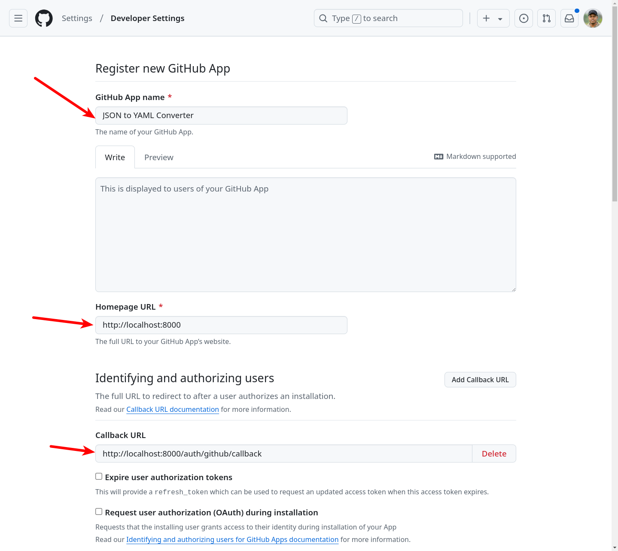Screen dimensions: 618x551
Task: Open the GitHub navigation sidebar menu
Action: pyautogui.click(x=18, y=18)
